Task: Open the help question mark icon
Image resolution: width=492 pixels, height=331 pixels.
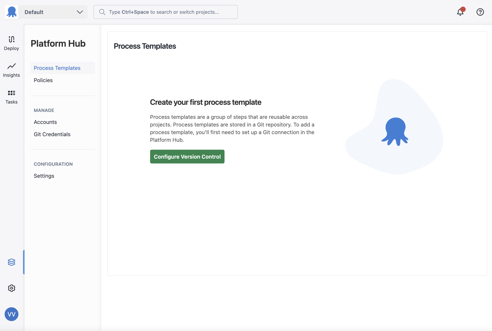Action: coord(480,12)
